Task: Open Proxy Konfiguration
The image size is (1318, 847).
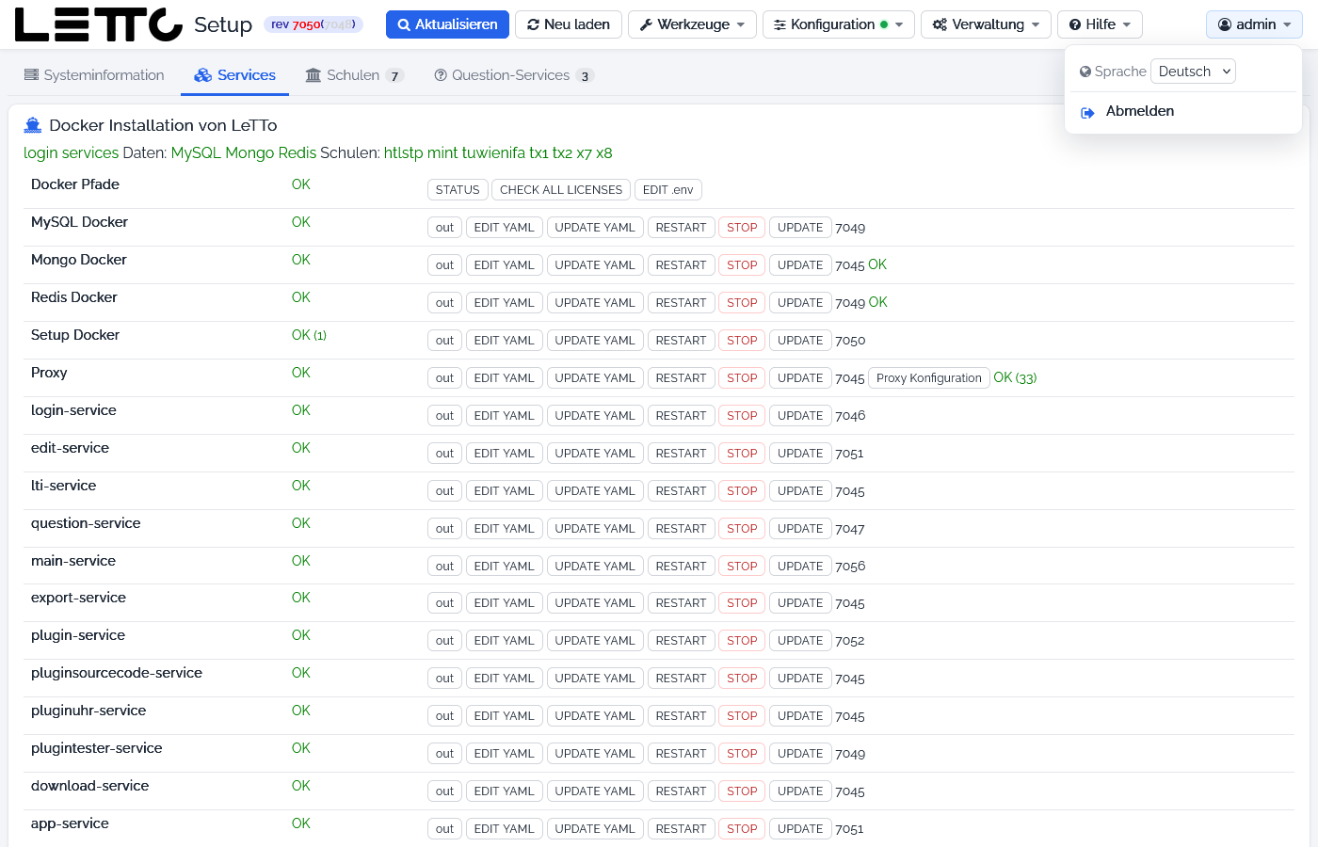Action: click(x=929, y=378)
